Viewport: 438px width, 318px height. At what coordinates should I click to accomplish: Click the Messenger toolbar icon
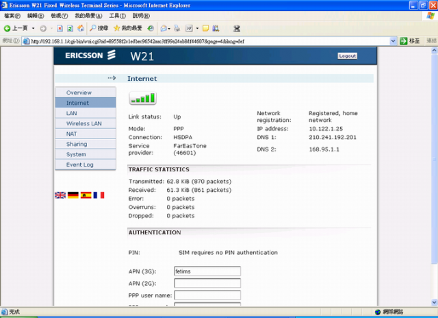click(237, 28)
